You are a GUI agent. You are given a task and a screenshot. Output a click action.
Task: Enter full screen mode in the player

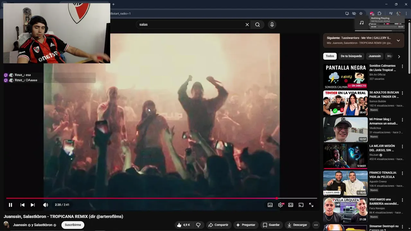click(x=311, y=205)
